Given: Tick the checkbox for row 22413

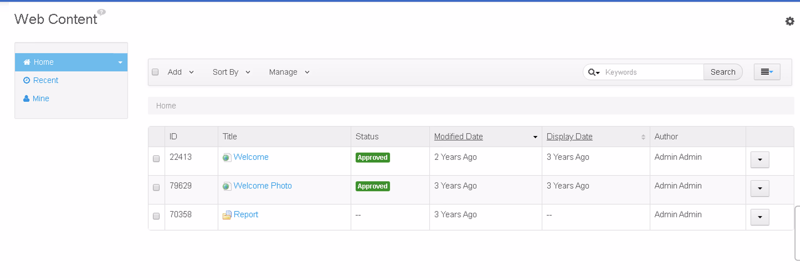Looking at the screenshot, I should (156, 159).
